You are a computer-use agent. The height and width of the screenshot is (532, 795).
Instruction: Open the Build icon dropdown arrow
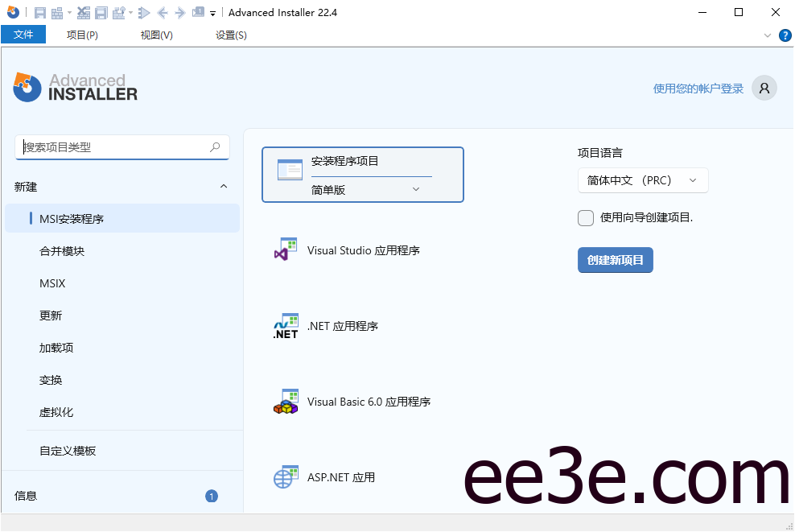[68, 12]
